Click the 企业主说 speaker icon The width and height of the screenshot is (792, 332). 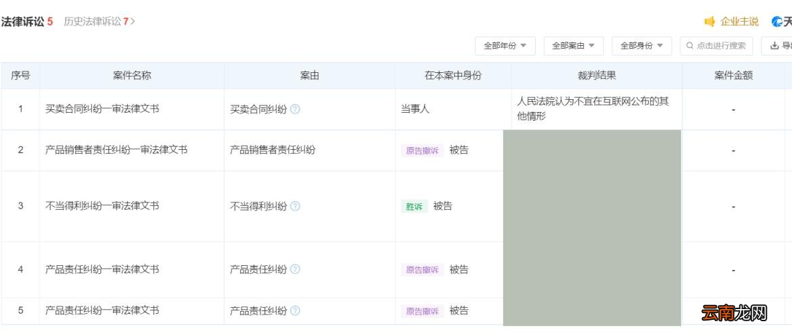[x=709, y=22]
